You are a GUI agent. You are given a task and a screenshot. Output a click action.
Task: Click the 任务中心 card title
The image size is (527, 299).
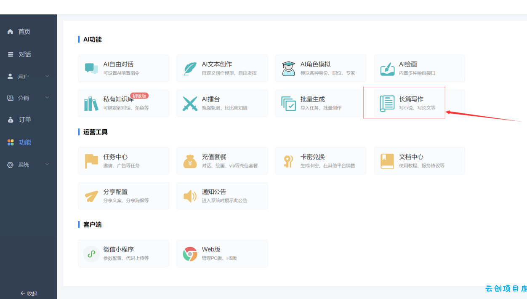(115, 157)
